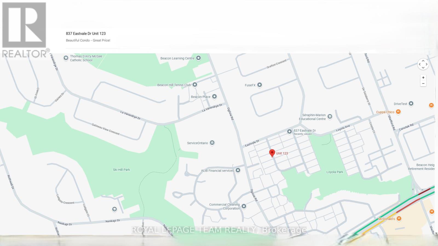The height and width of the screenshot is (246, 438).
Task: Open the 837 Eastvale Dr recently viewed marker
Action: pos(289,132)
